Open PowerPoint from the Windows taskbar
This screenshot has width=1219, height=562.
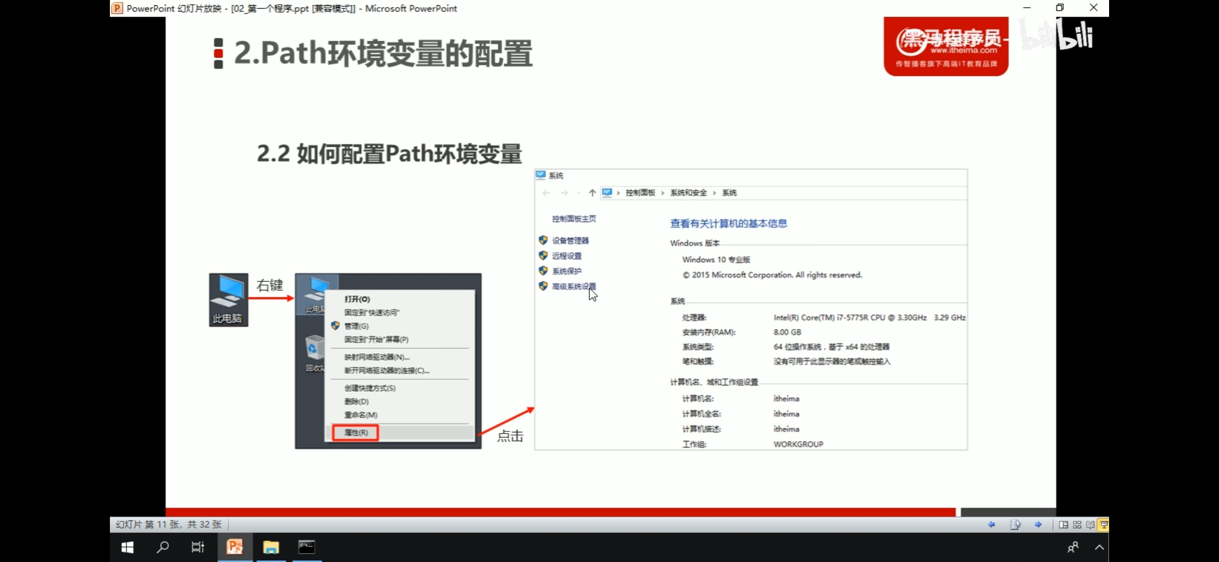click(234, 547)
